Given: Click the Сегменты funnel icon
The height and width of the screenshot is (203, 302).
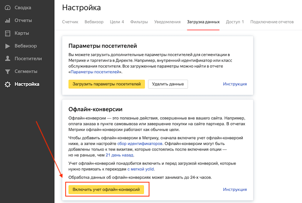Looking at the screenshot, I should pos(8,72).
